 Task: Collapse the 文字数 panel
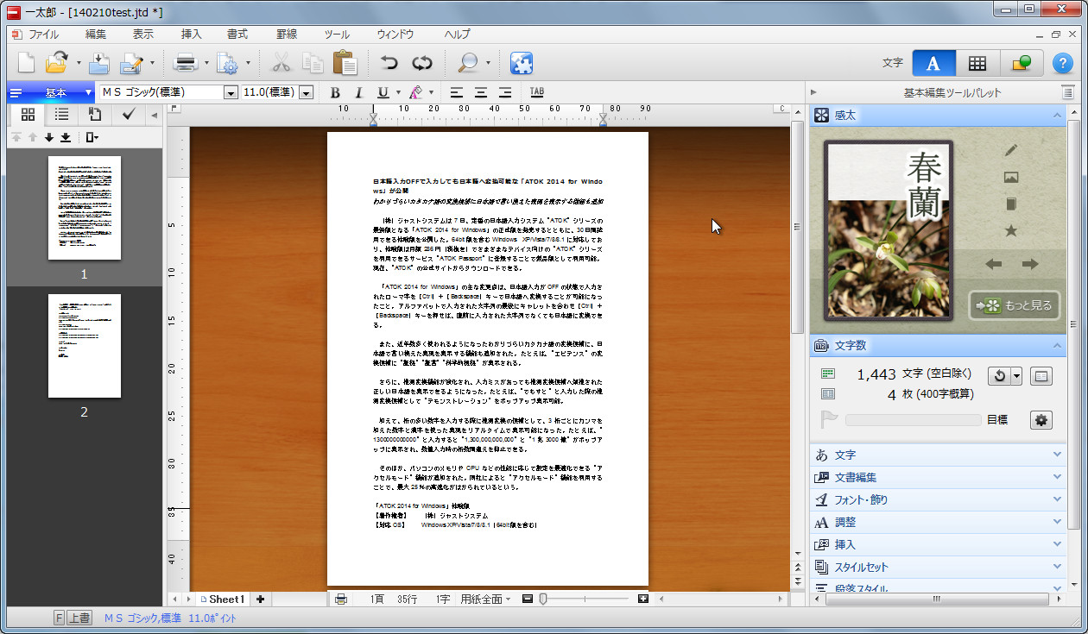pyautogui.click(x=1057, y=345)
